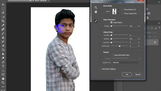The image size is (161, 91).
Task: Click the Shift Edge slider handle
Action: [x=120, y=46]
